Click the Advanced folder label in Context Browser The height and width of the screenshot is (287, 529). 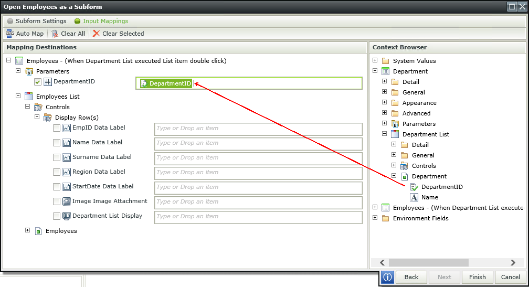[x=416, y=113]
